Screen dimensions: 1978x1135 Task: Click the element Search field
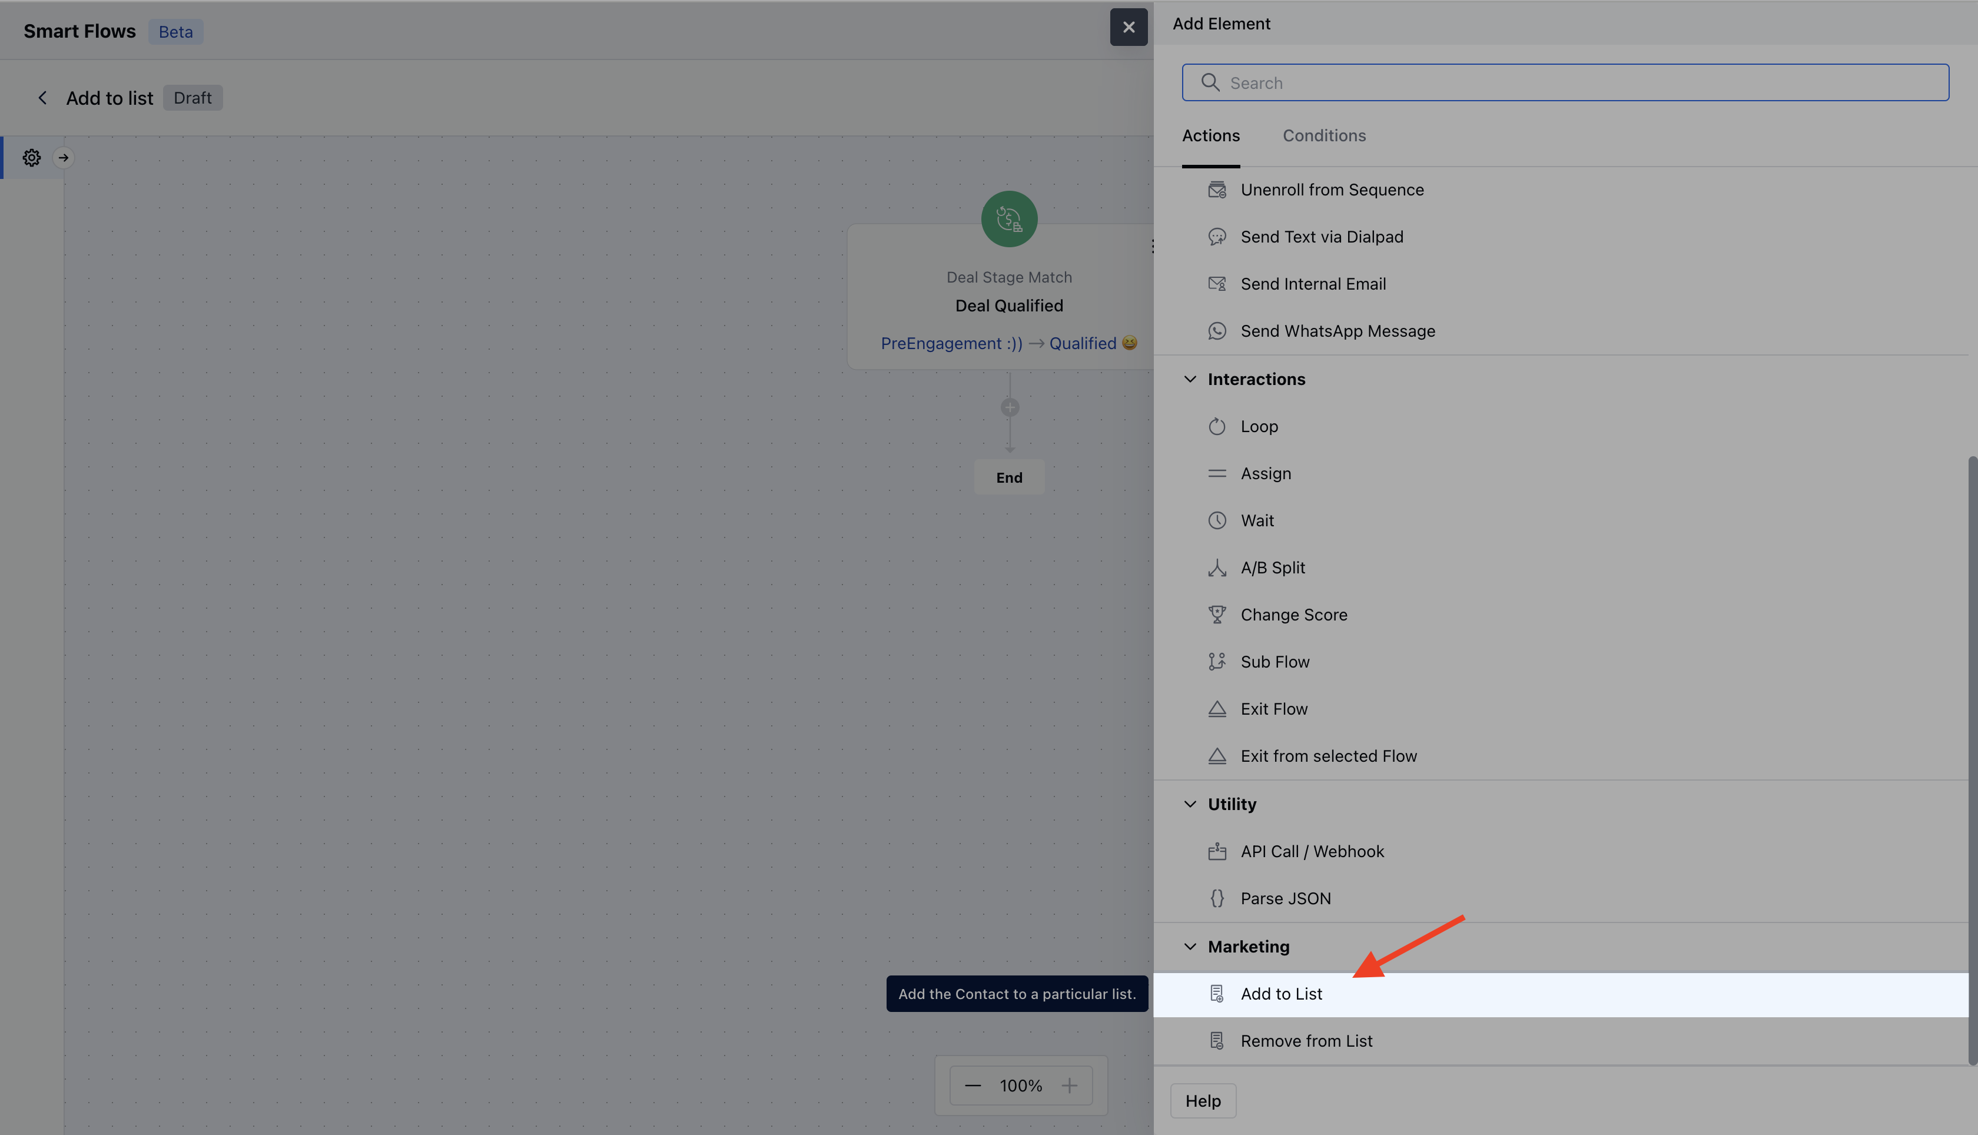(x=1565, y=82)
